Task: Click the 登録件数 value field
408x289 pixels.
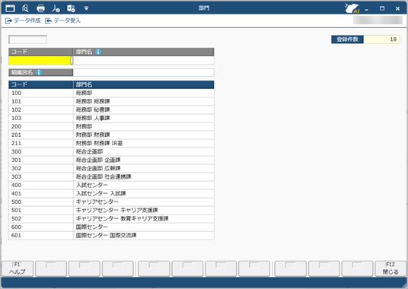Action: click(x=381, y=40)
